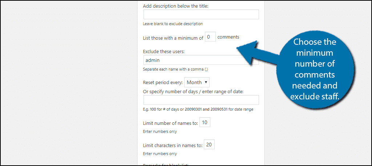Click the number of days or date range field

[x=201, y=100]
